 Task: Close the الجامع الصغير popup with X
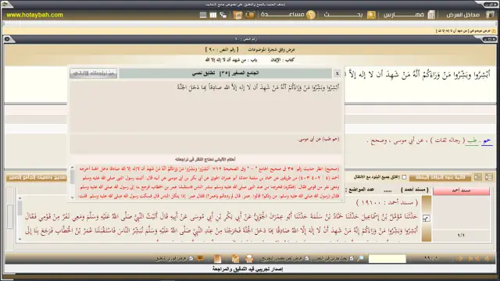pyautogui.click(x=337, y=73)
